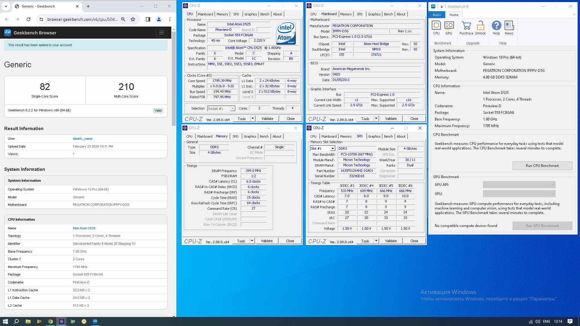
Task: Click the Tools button in the Memory CPU-Z window
Action: (x=241, y=241)
